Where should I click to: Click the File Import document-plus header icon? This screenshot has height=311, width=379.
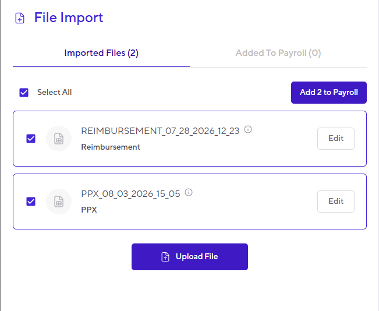20,18
